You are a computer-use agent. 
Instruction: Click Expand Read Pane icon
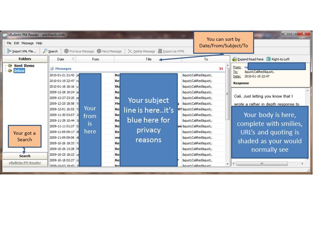click(235, 59)
